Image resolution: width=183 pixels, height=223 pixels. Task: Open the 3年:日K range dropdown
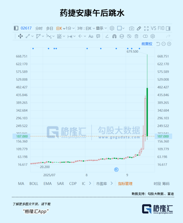[x=86, y=28]
